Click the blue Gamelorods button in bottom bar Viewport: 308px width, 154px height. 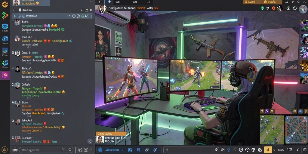[x=110, y=150]
